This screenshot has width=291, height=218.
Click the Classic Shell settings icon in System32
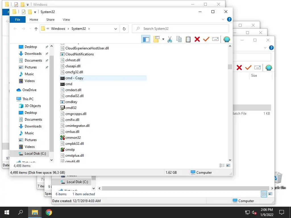tap(227, 39)
